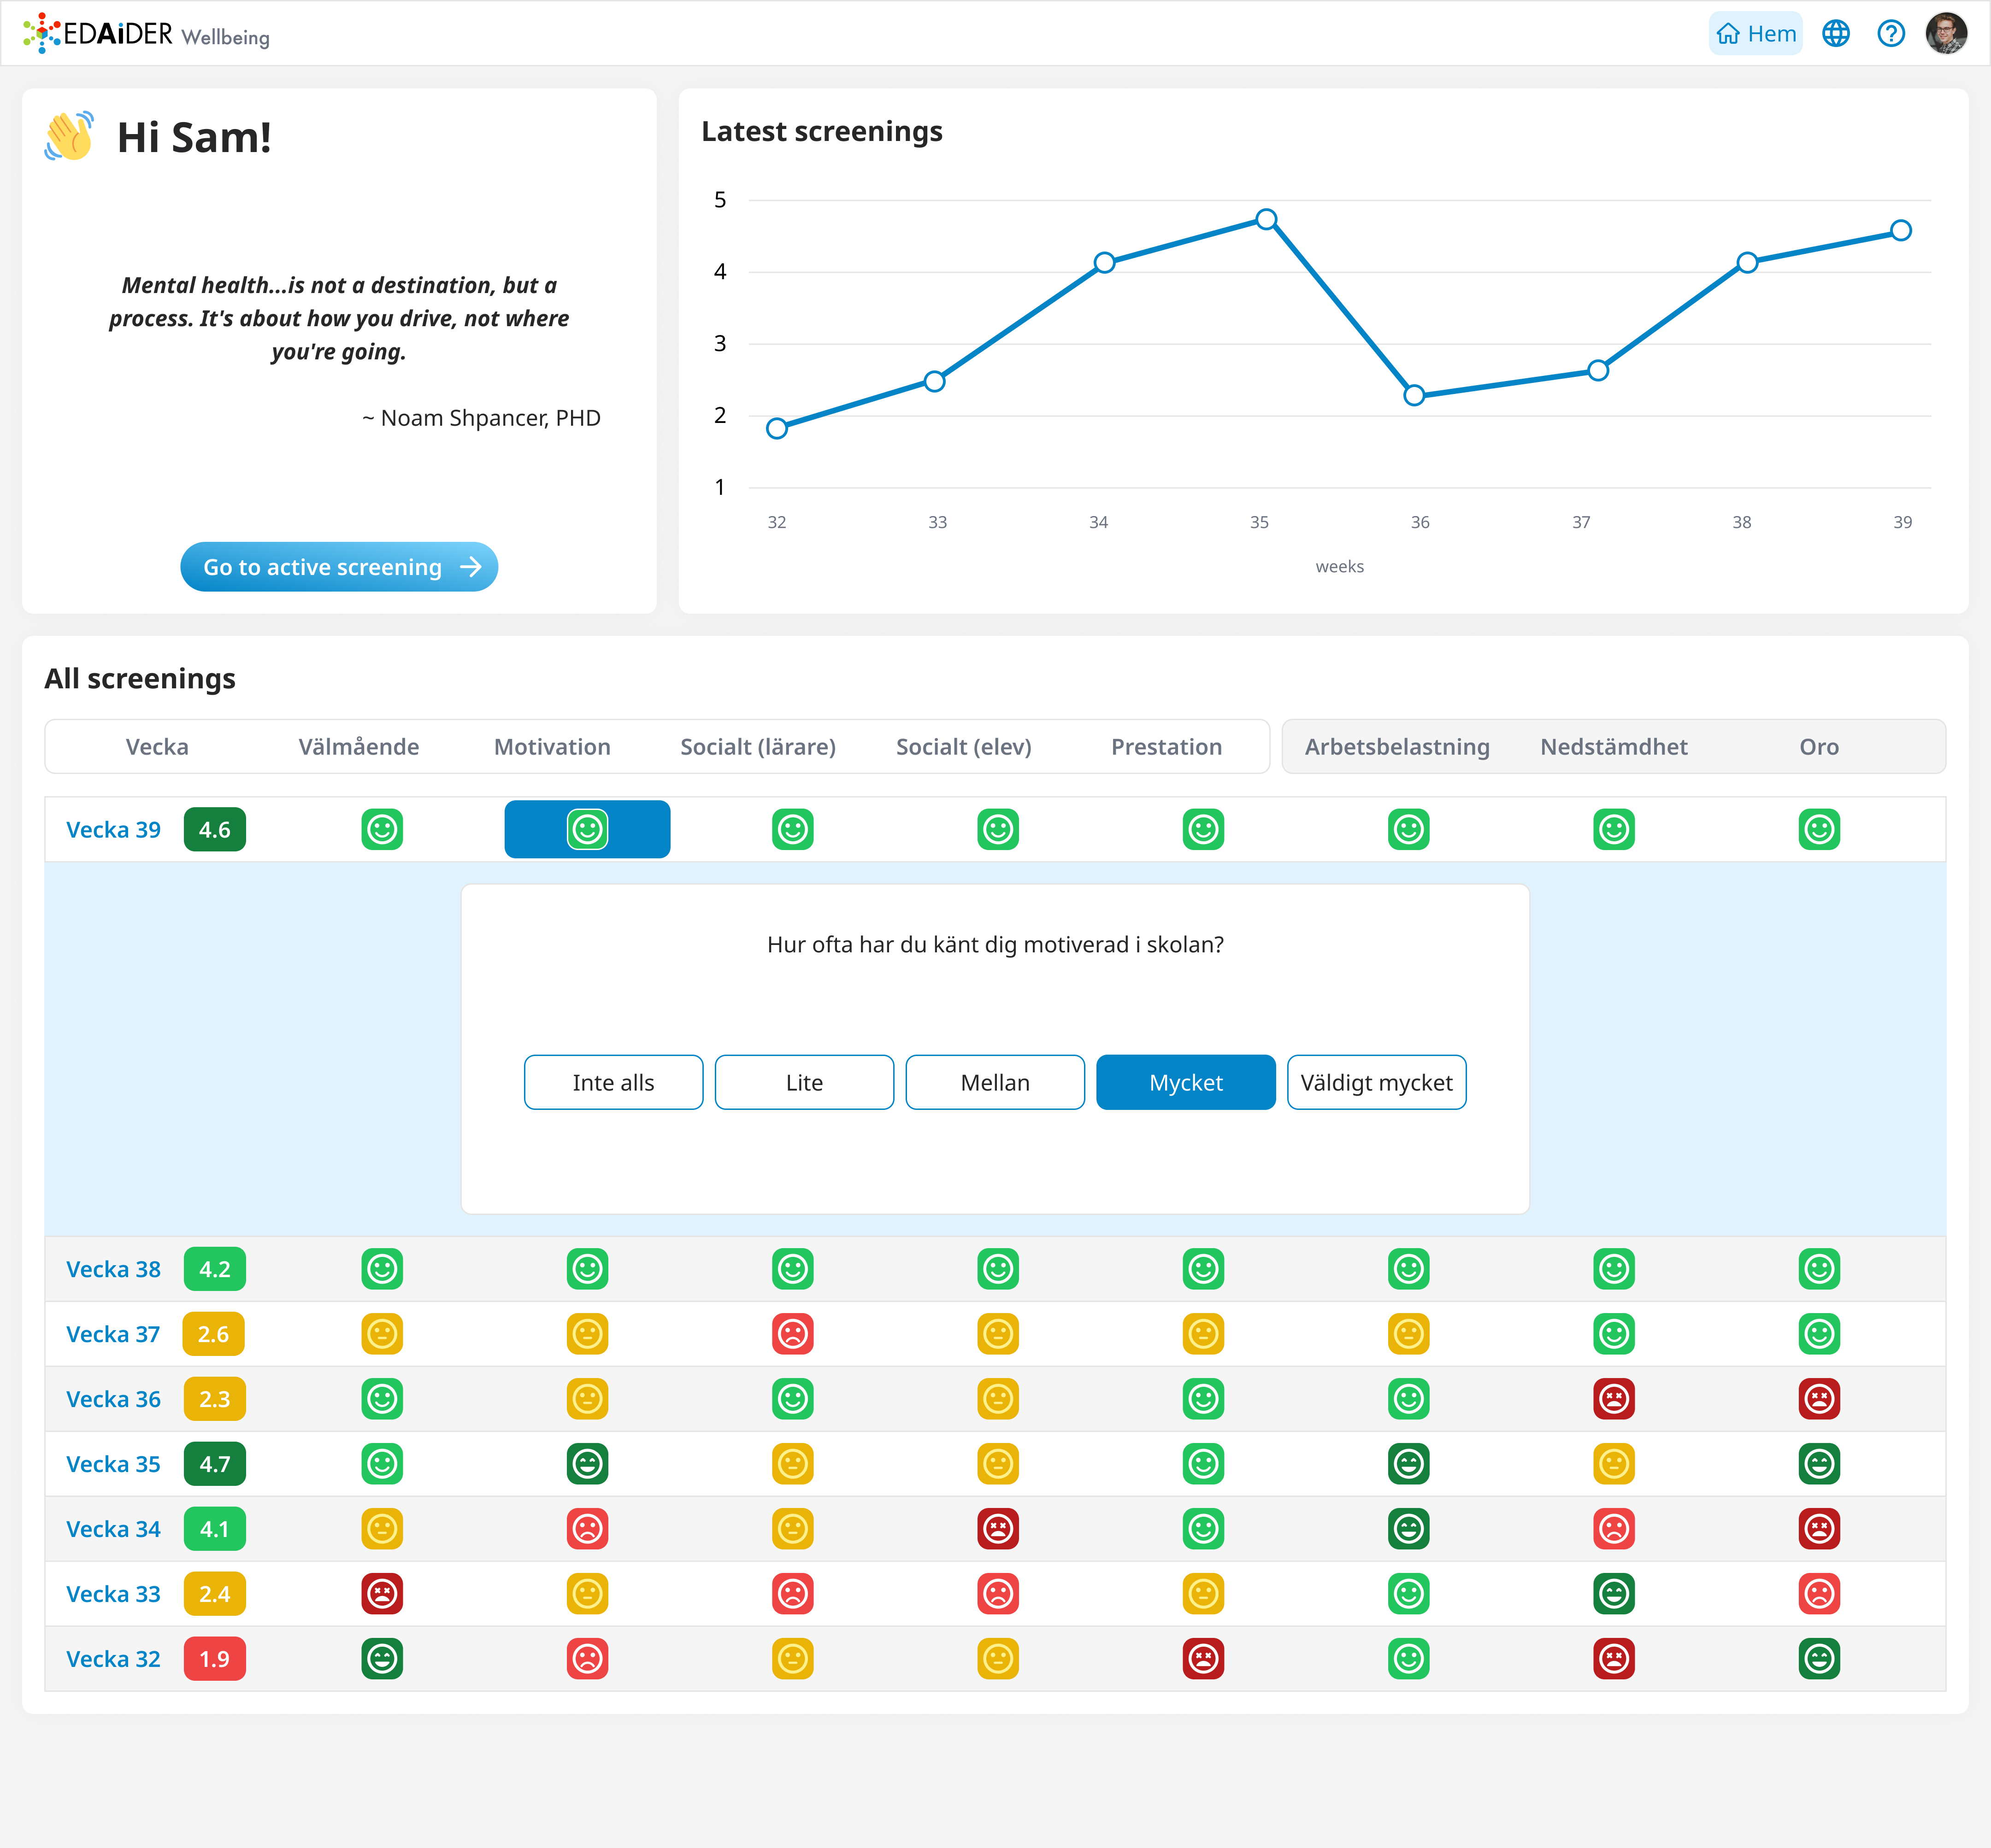Click dark green grin under Motivation Vecka 35
This screenshot has height=1848, width=1991.
point(587,1464)
